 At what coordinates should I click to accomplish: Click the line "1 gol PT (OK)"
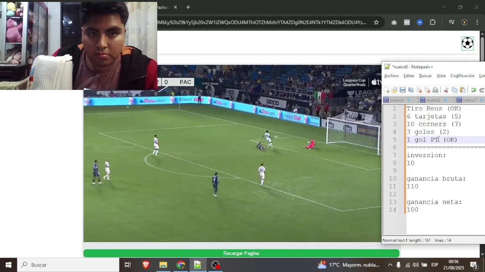(432, 140)
